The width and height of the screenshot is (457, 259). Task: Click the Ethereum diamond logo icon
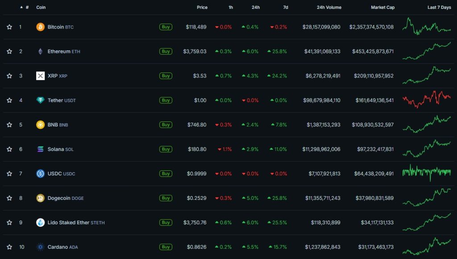pyautogui.click(x=40, y=52)
